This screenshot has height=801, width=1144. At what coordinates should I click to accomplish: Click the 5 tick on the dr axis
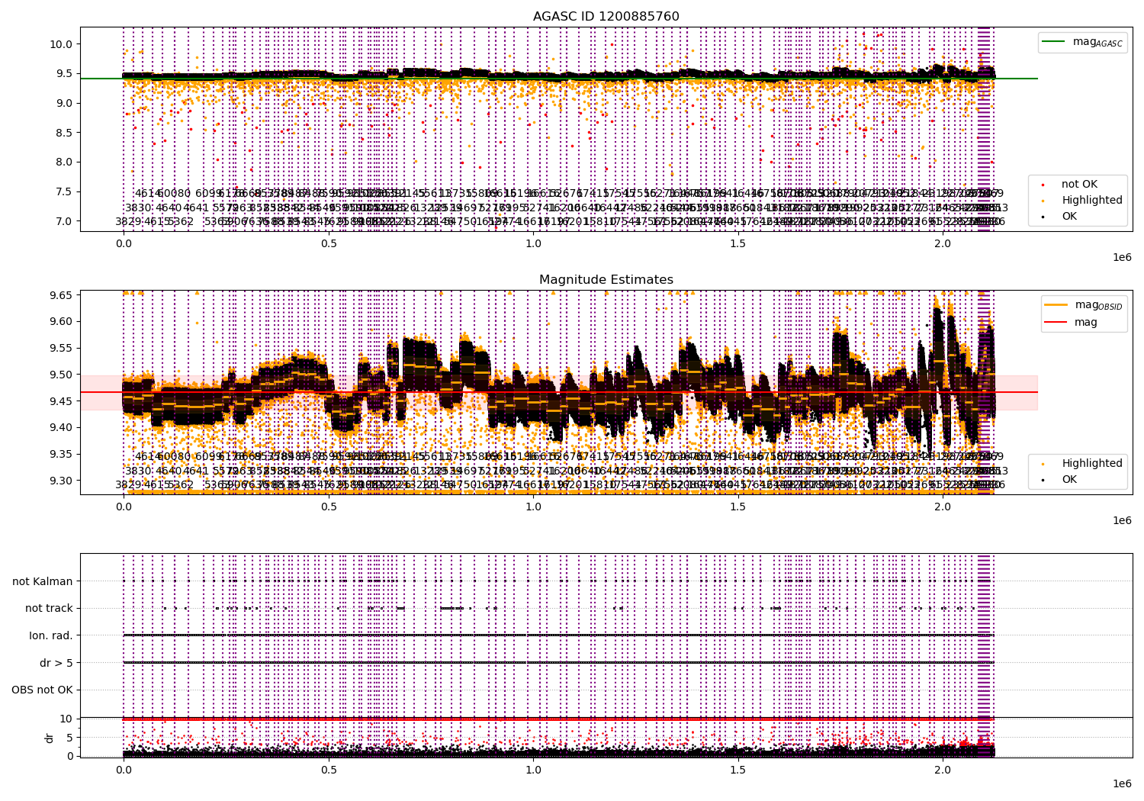69,738
